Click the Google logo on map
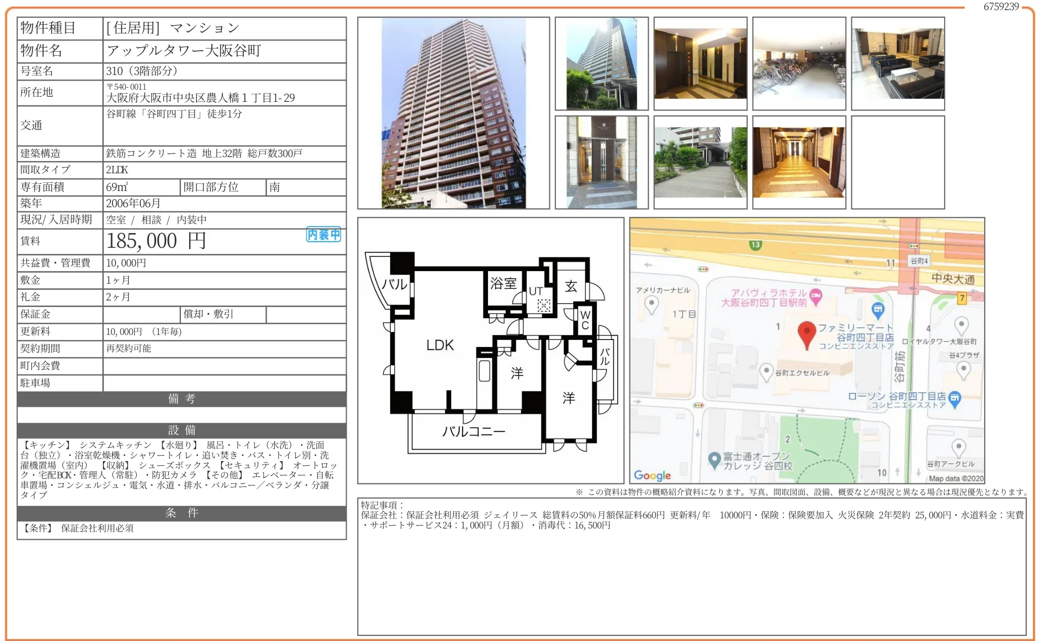 pyautogui.click(x=652, y=475)
